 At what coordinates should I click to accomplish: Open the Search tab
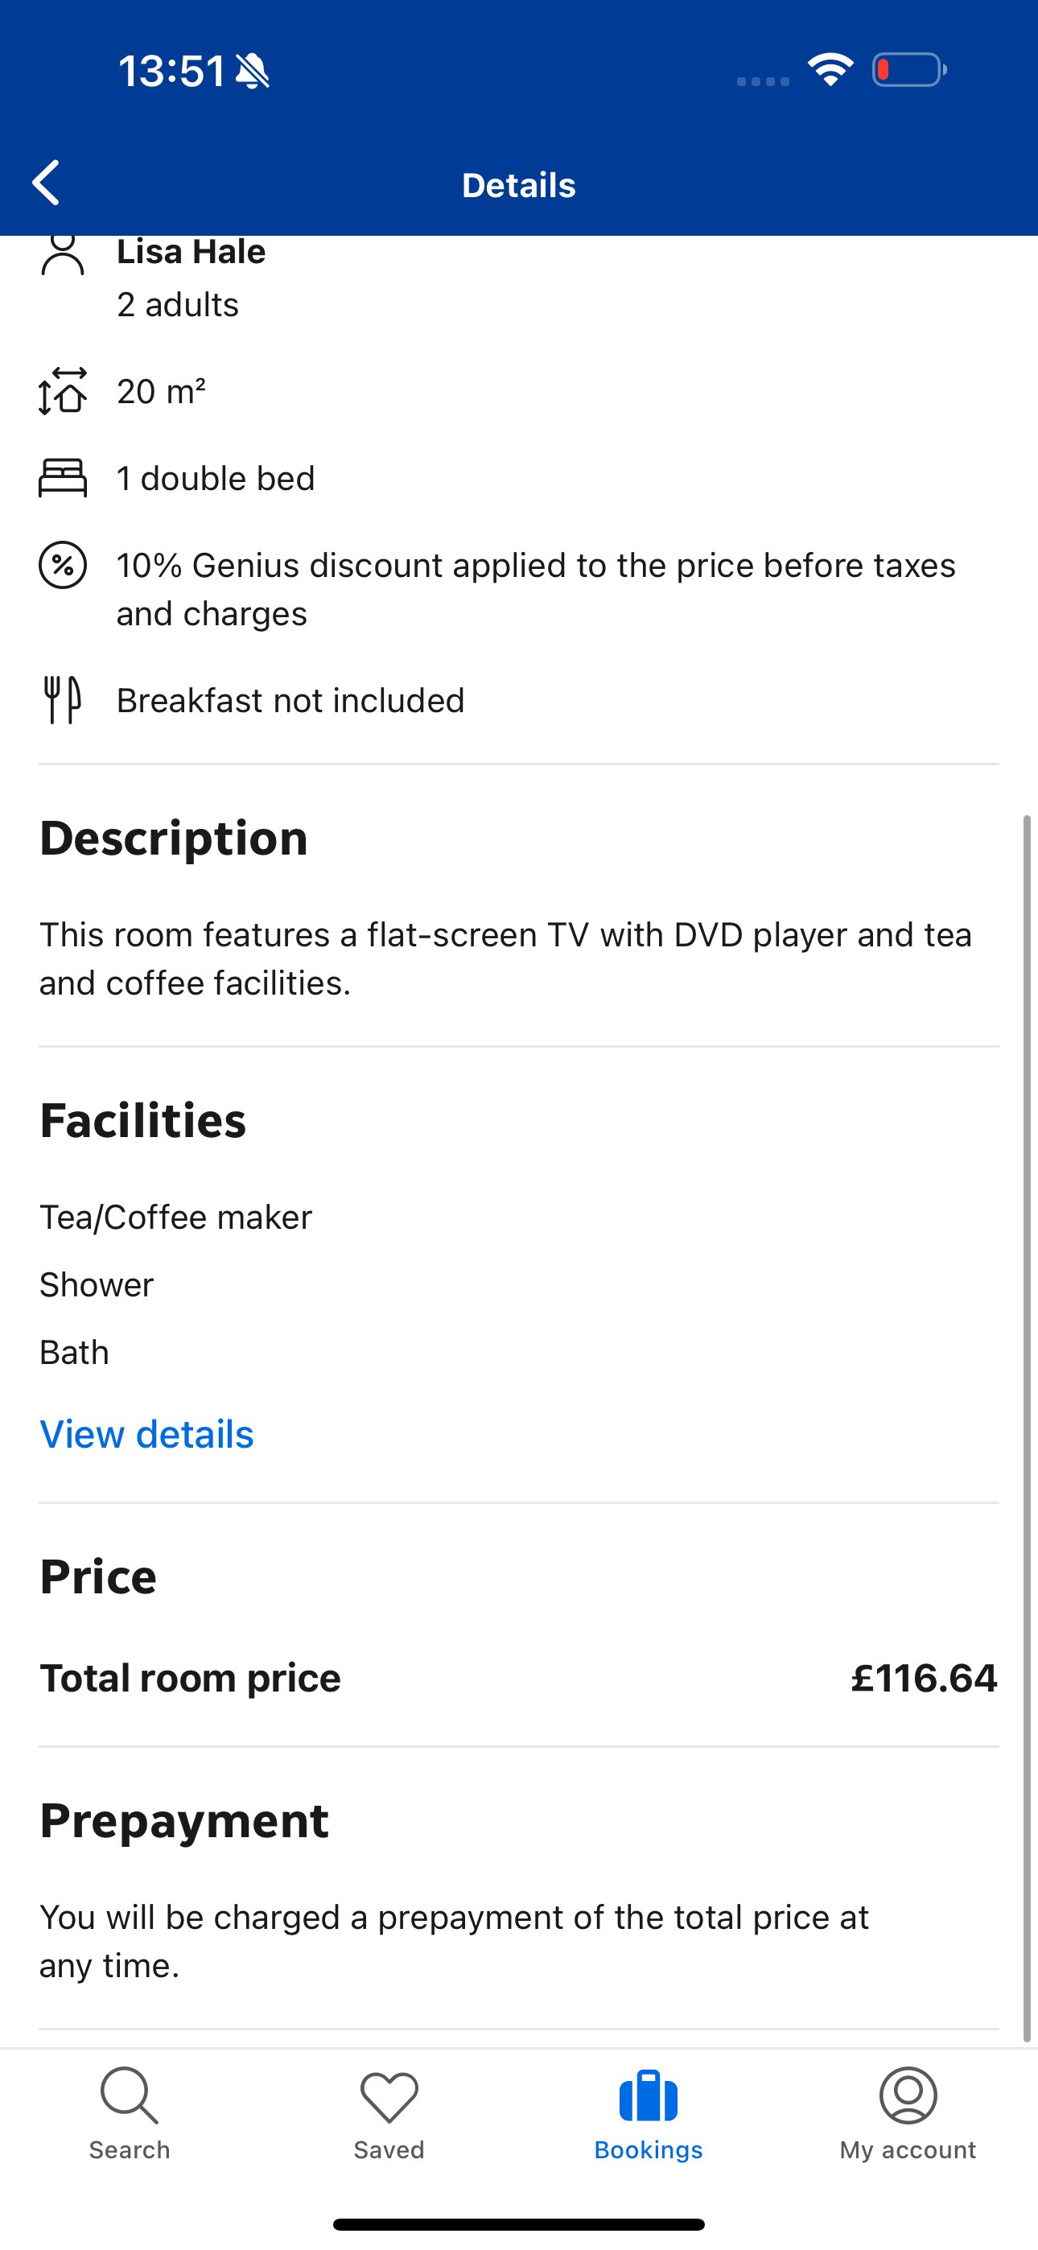(x=130, y=2112)
